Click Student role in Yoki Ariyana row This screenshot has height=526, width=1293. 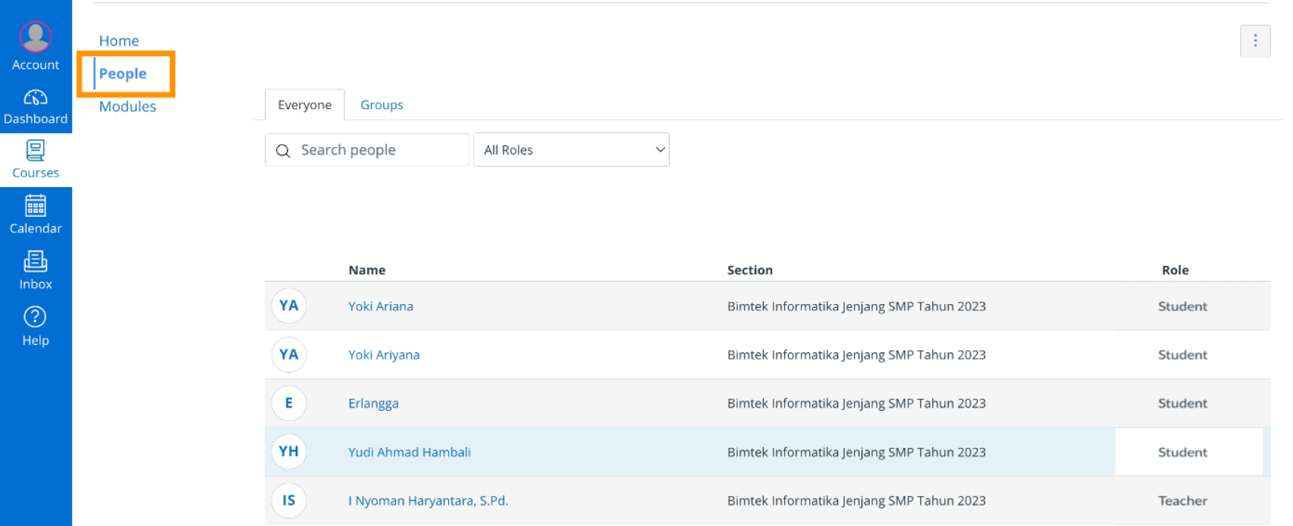point(1182,355)
